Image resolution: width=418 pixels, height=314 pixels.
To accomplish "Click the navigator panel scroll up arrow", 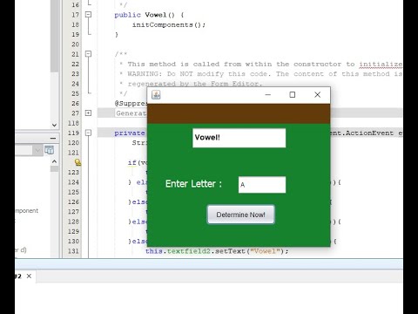I will (54, 161).
